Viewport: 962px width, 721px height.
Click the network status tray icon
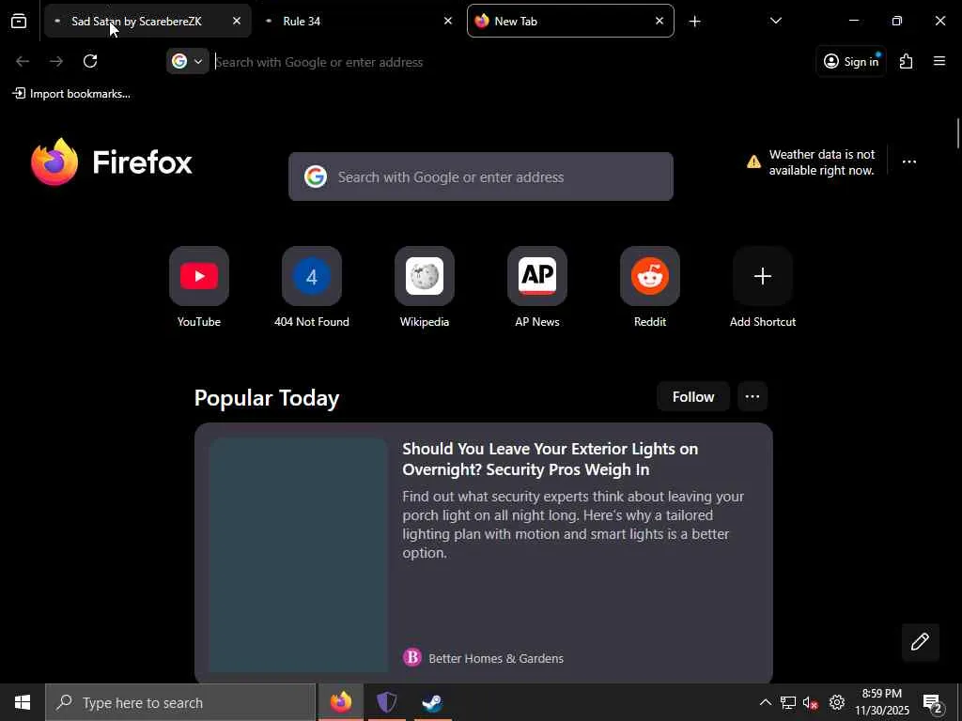(x=788, y=702)
